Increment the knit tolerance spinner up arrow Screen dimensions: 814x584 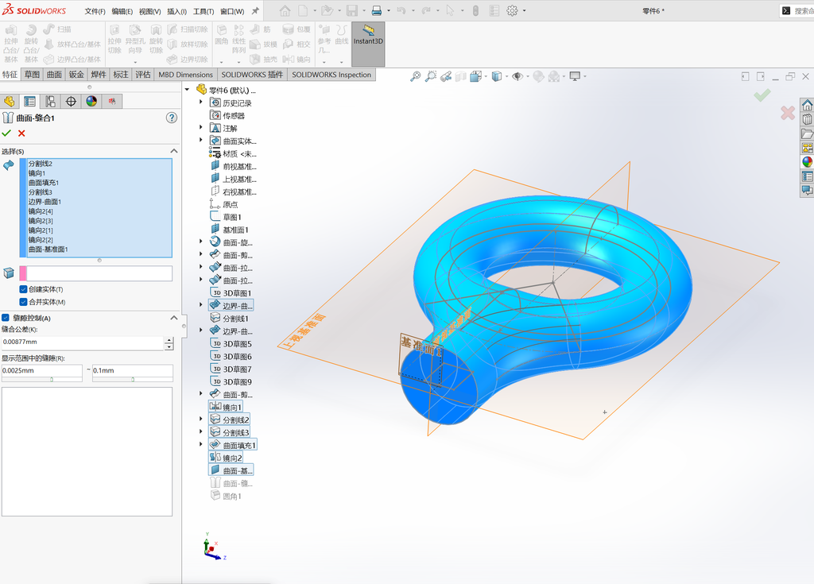pyautogui.click(x=169, y=340)
